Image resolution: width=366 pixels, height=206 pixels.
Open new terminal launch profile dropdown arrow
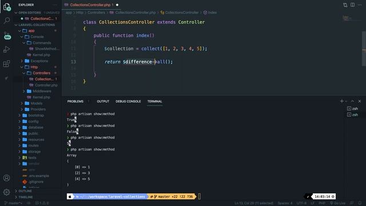346,101
